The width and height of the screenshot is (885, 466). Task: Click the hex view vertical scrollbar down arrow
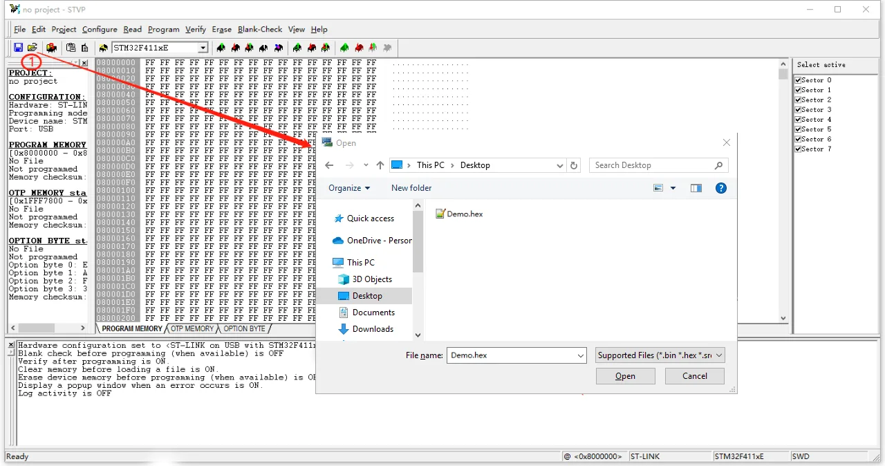(x=783, y=318)
